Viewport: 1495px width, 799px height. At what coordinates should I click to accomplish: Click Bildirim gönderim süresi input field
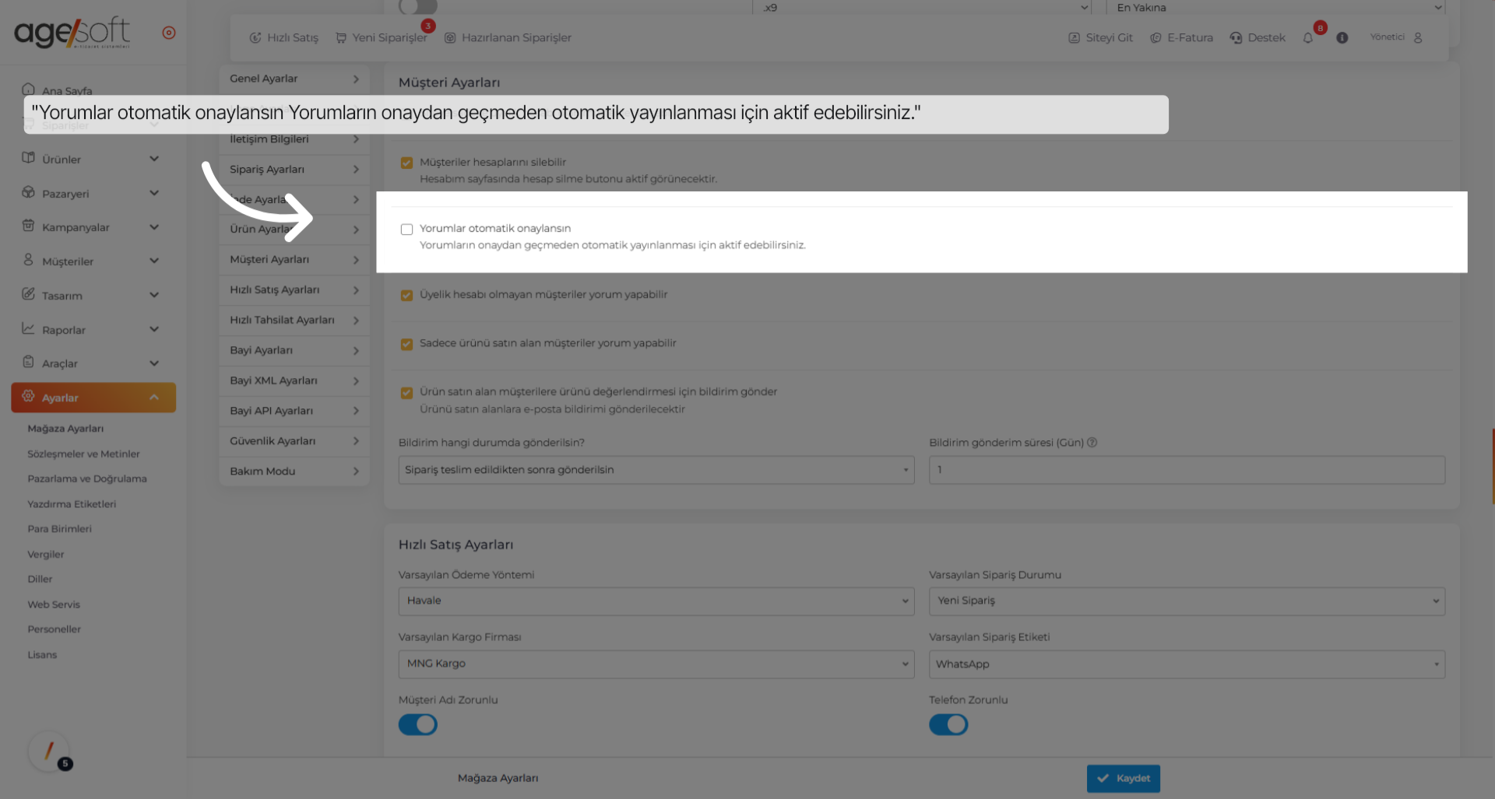[x=1187, y=470]
